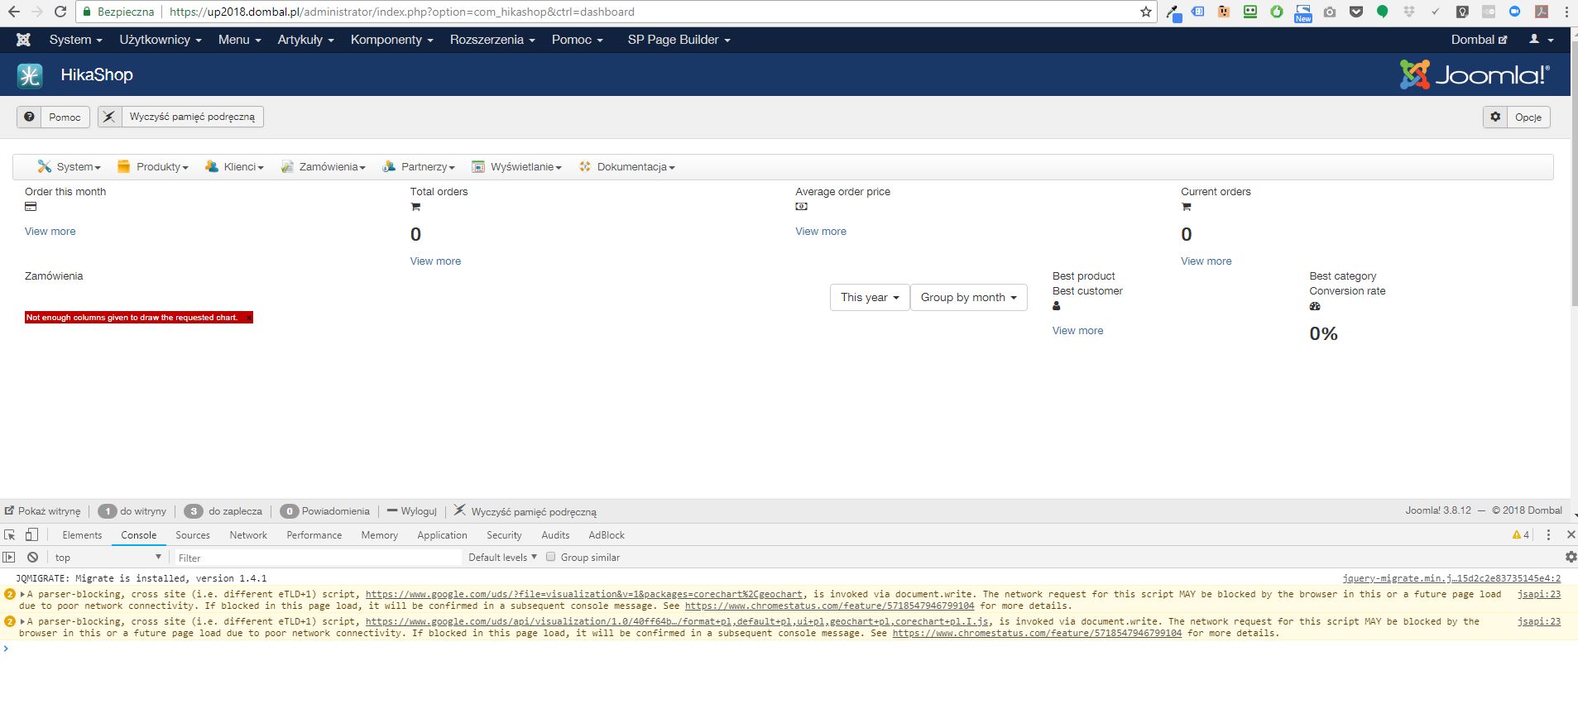Open the user account menu icon
Image resolution: width=1578 pixels, height=704 pixels.
point(1541,40)
